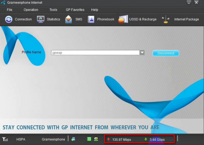Click the network computers status icon

point(73,139)
